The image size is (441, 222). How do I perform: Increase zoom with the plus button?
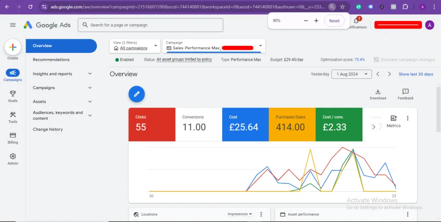[316, 21]
